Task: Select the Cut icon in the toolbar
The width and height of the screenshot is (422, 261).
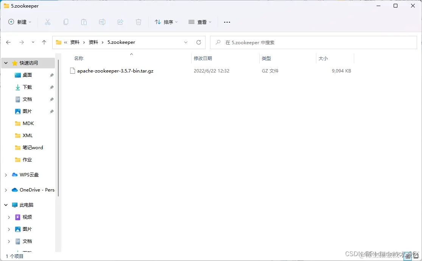Action: [x=48, y=22]
